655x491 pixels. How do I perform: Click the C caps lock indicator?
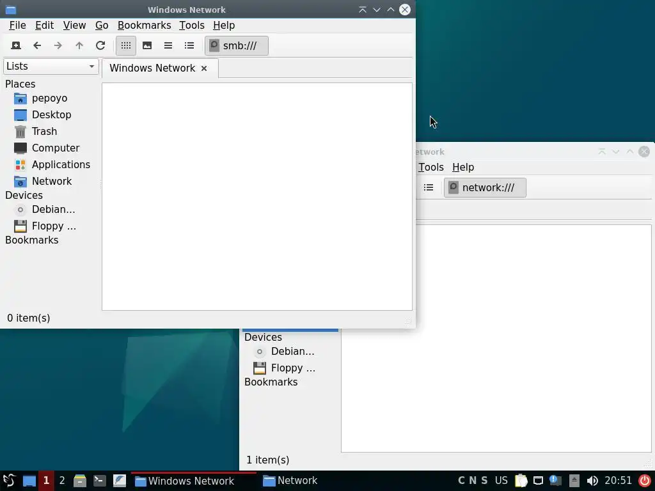click(x=461, y=481)
